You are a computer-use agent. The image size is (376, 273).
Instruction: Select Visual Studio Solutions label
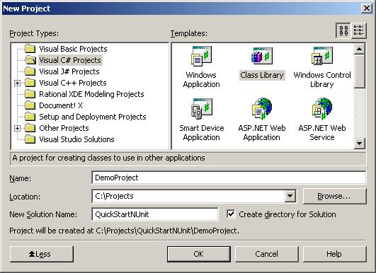pyautogui.click(x=76, y=139)
